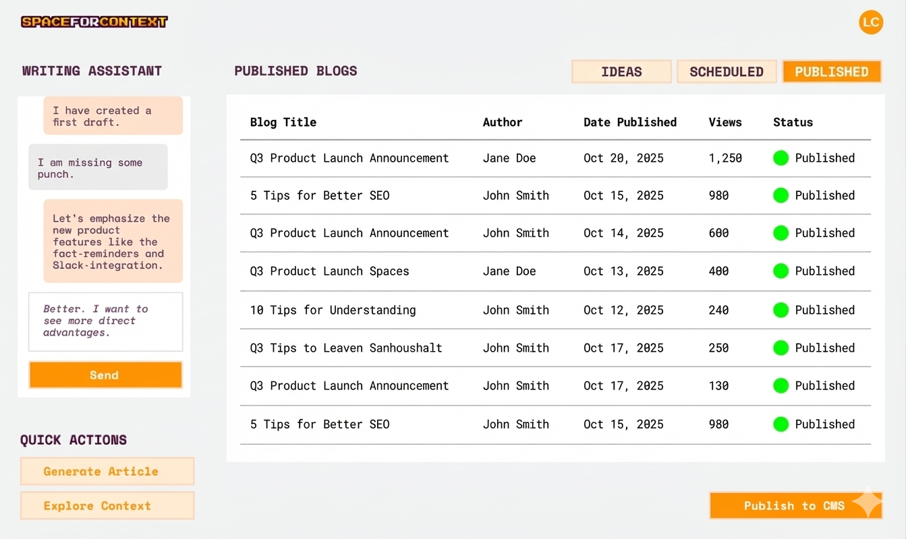Image resolution: width=906 pixels, height=539 pixels.
Task: Select the PUBLISHED tab
Action: click(832, 71)
